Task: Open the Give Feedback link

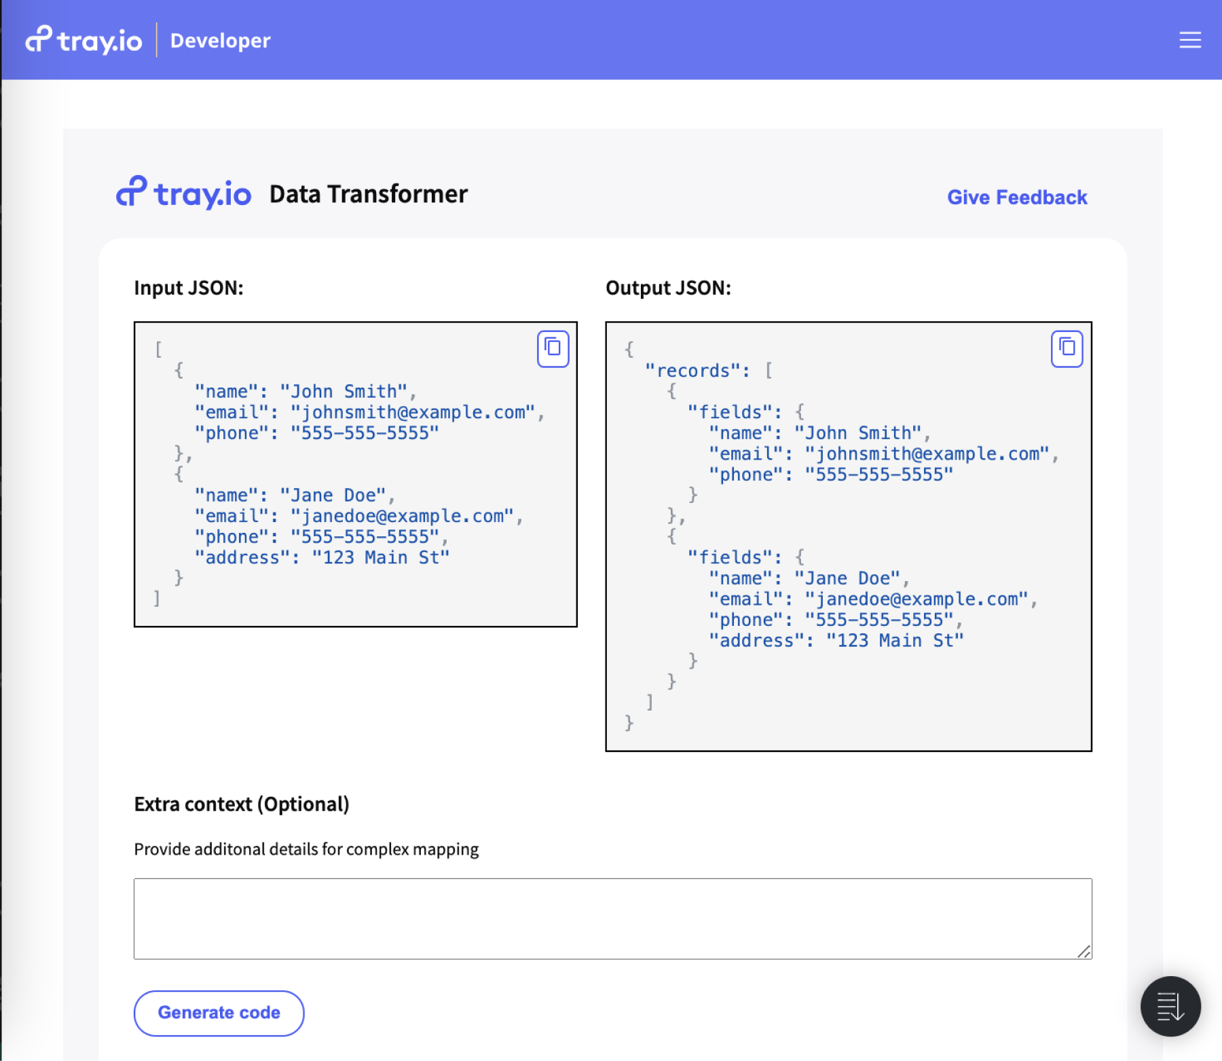Action: click(x=1016, y=198)
